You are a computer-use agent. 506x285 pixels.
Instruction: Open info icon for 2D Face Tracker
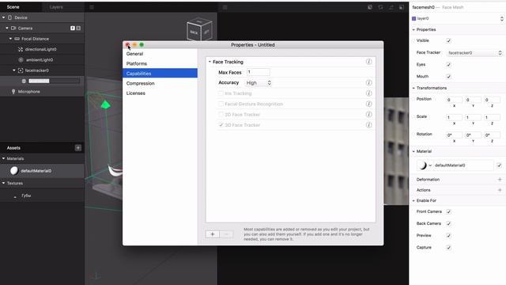(368, 114)
